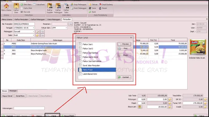Open the Daftar Supplier icon

pos(50,8)
